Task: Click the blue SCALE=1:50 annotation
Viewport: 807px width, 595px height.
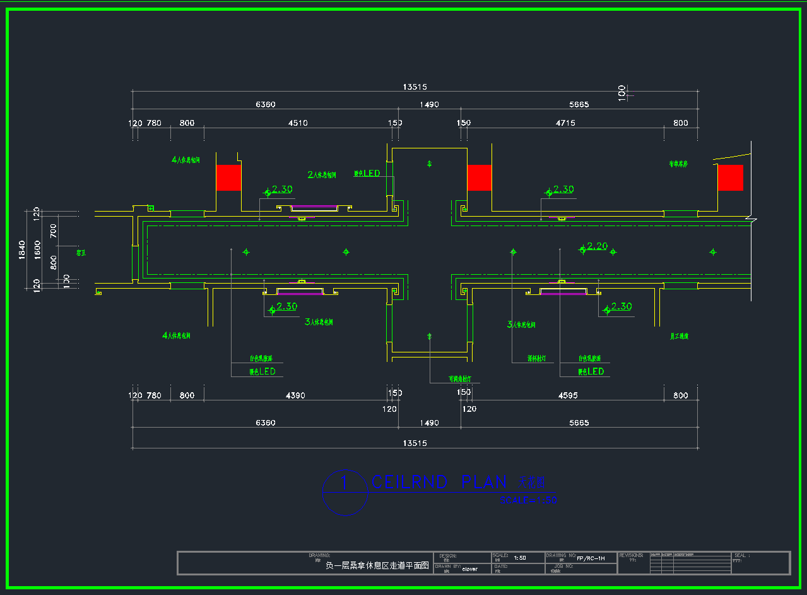Action: [x=528, y=500]
